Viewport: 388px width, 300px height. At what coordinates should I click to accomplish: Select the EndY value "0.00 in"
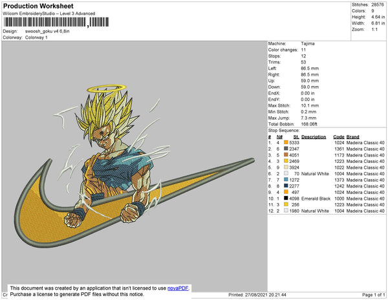(308, 100)
